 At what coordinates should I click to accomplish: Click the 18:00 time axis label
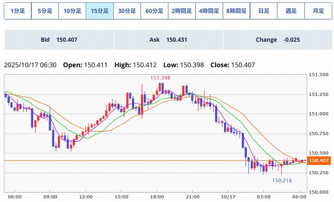(157, 196)
